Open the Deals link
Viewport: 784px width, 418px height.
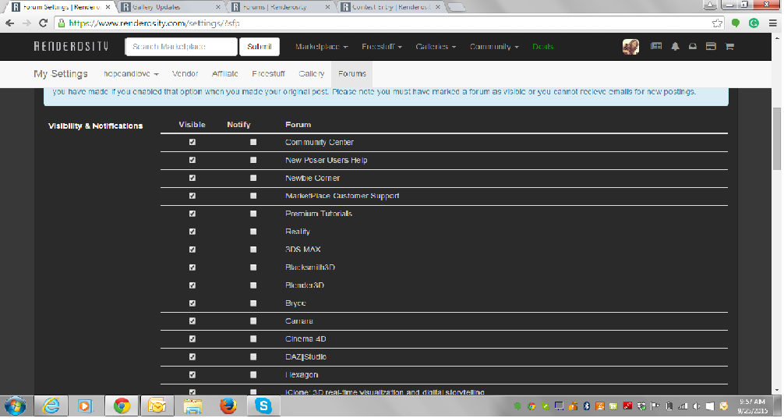click(542, 47)
